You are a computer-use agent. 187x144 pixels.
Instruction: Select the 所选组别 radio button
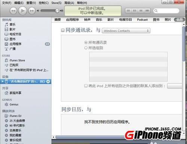86,48
